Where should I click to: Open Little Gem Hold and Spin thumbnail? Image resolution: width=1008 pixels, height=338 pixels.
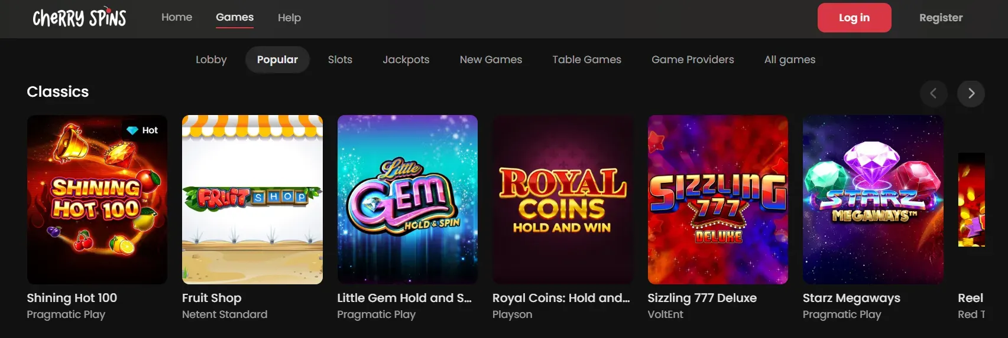(407, 199)
